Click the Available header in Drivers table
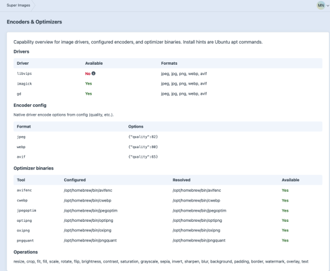Viewport: 330px width, 271px height. point(94,64)
